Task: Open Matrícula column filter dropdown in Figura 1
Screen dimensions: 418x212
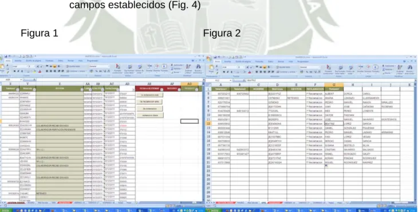Action: click(x=34, y=90)
